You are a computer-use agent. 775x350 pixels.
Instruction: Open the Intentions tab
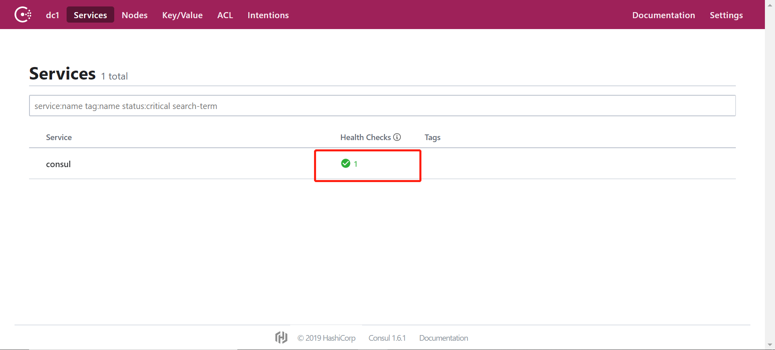coord(268,15)
